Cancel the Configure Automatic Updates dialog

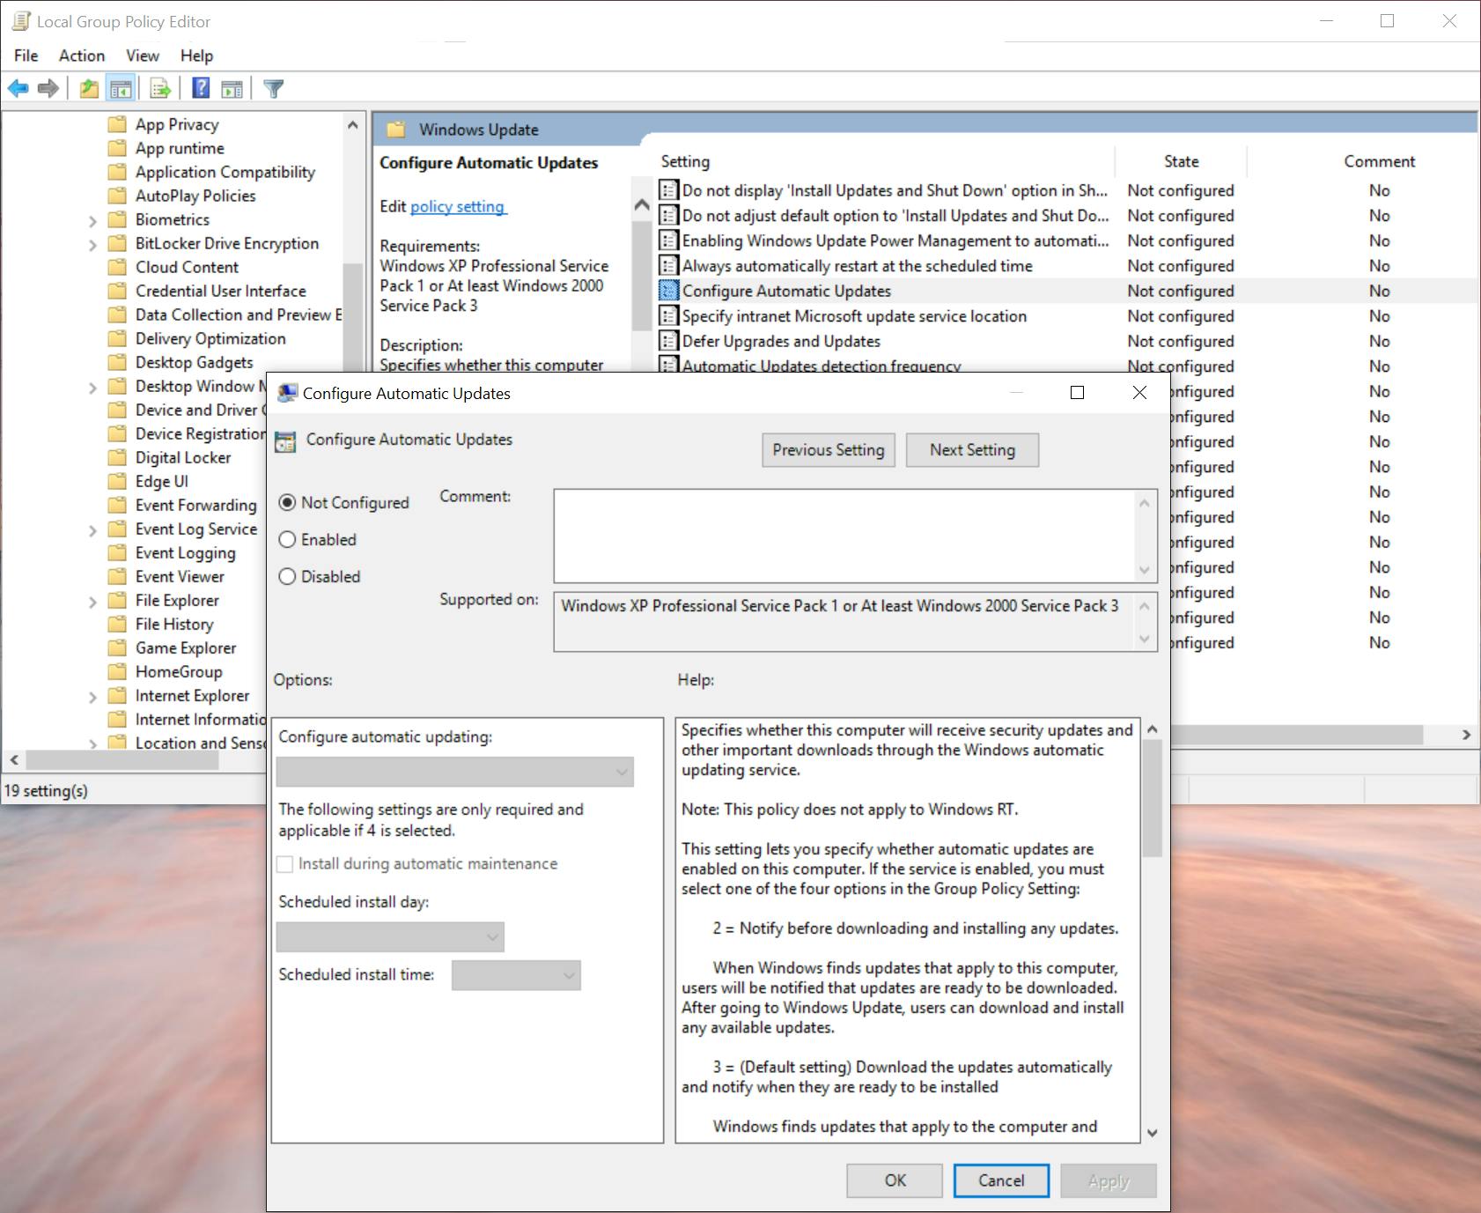(1001, 1180)
